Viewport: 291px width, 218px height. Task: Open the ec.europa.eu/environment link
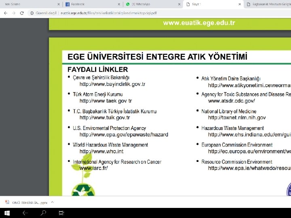249,151
